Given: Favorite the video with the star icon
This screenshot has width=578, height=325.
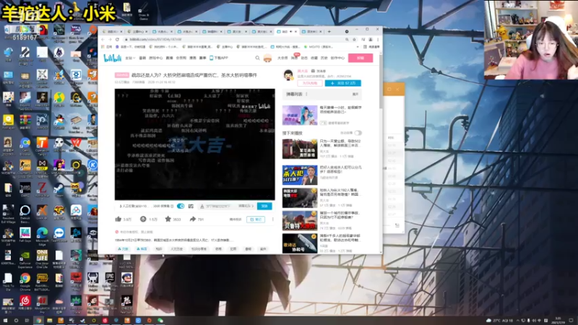Looking at the screenshot, I should click(168, 219).
